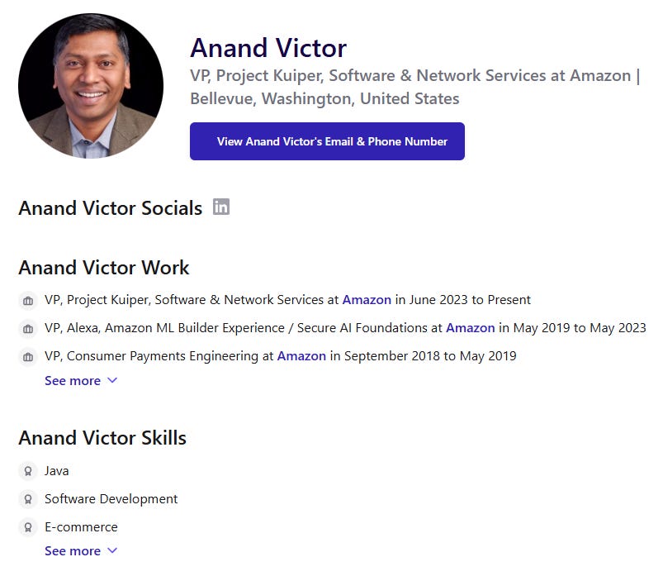Open Amazon link in Project Kuiper entry
This screenshot has width=663, height=576.
(367, 300)
